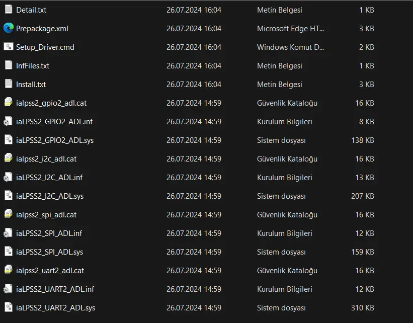Click the Edge icon beside Prepackage.xml
This screenshot has width=413, height=323.
pos(9,28)
